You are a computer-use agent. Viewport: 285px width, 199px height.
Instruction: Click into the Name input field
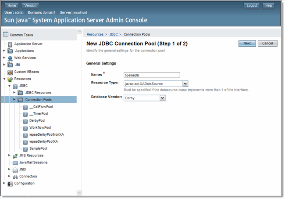click(152, 75)
